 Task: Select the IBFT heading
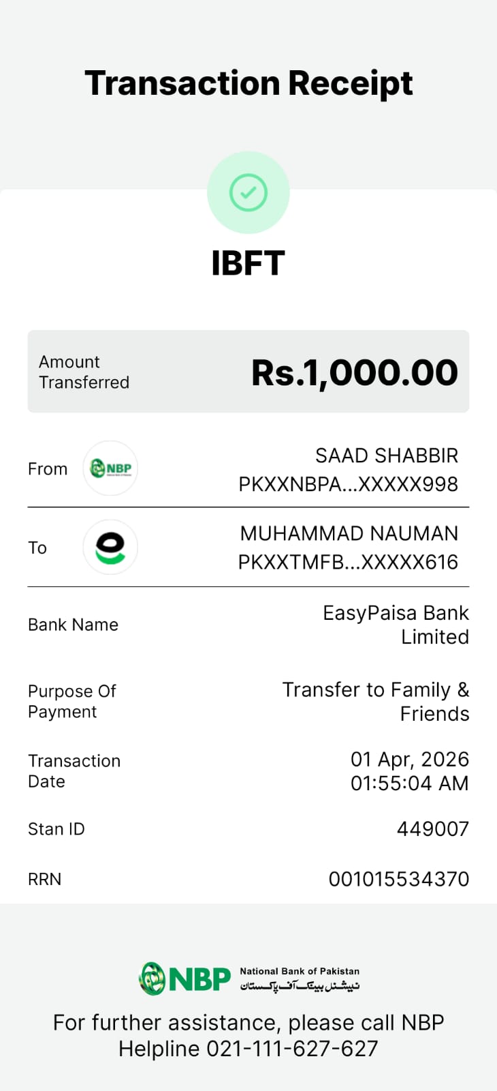[x=248, y=263]
